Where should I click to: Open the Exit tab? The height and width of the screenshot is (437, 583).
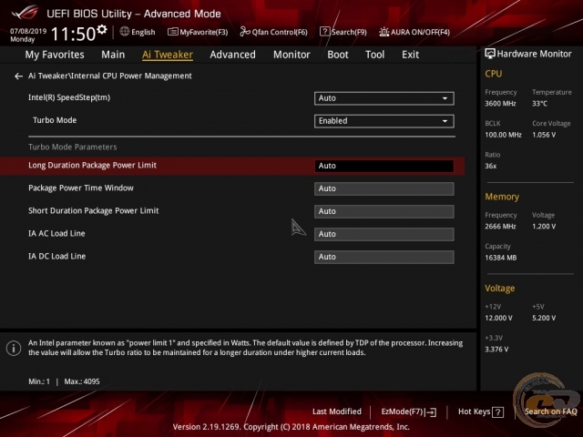click(411, 55)
